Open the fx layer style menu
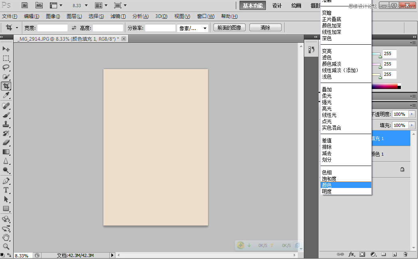418x259 pixels. (352, 254)
